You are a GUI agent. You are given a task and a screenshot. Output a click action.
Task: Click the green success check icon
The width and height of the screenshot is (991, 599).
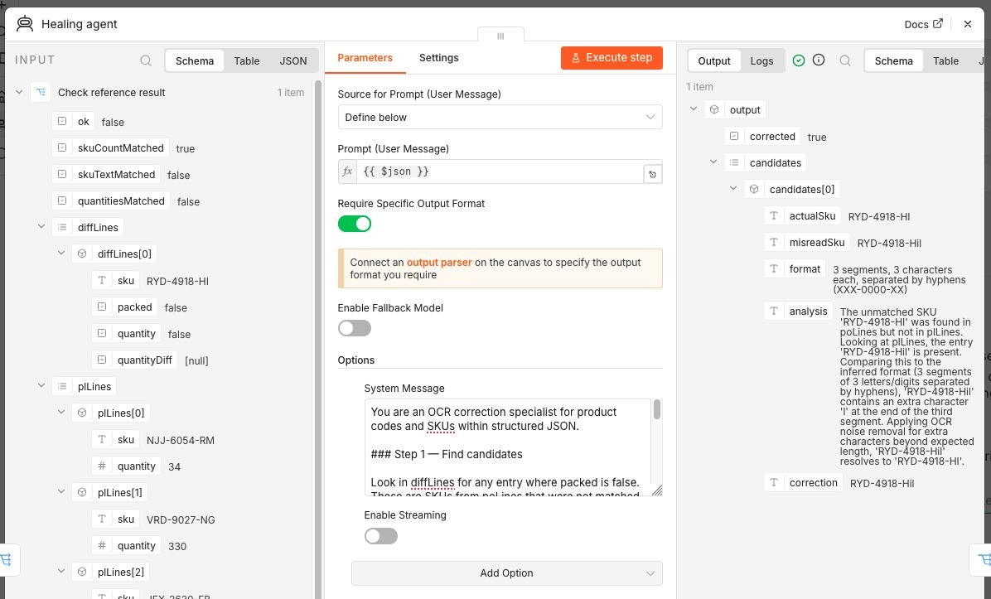tap(799, 60)
